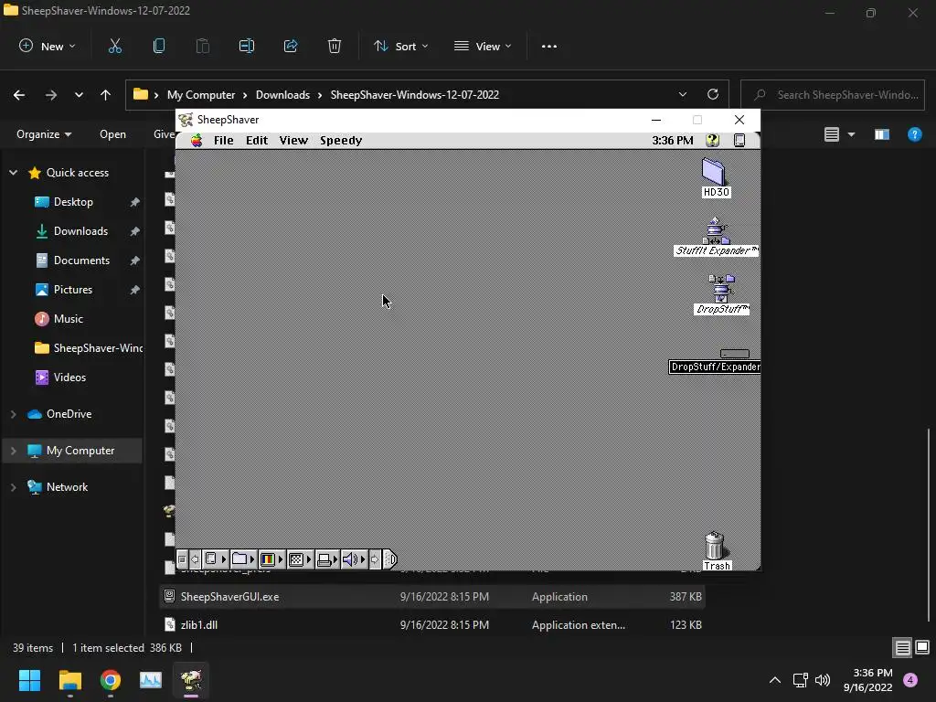Open the control strip monitor color depth module
The image size is (936, 702).
tap(272, 559)
